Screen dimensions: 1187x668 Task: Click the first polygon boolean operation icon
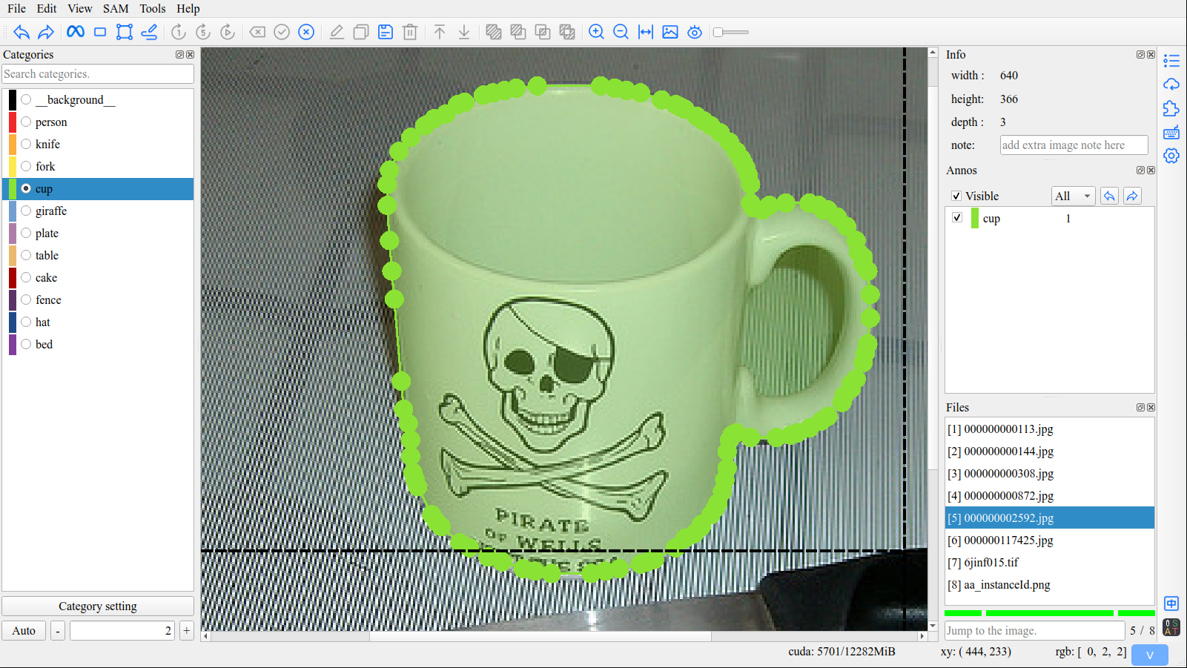[494, 32]
